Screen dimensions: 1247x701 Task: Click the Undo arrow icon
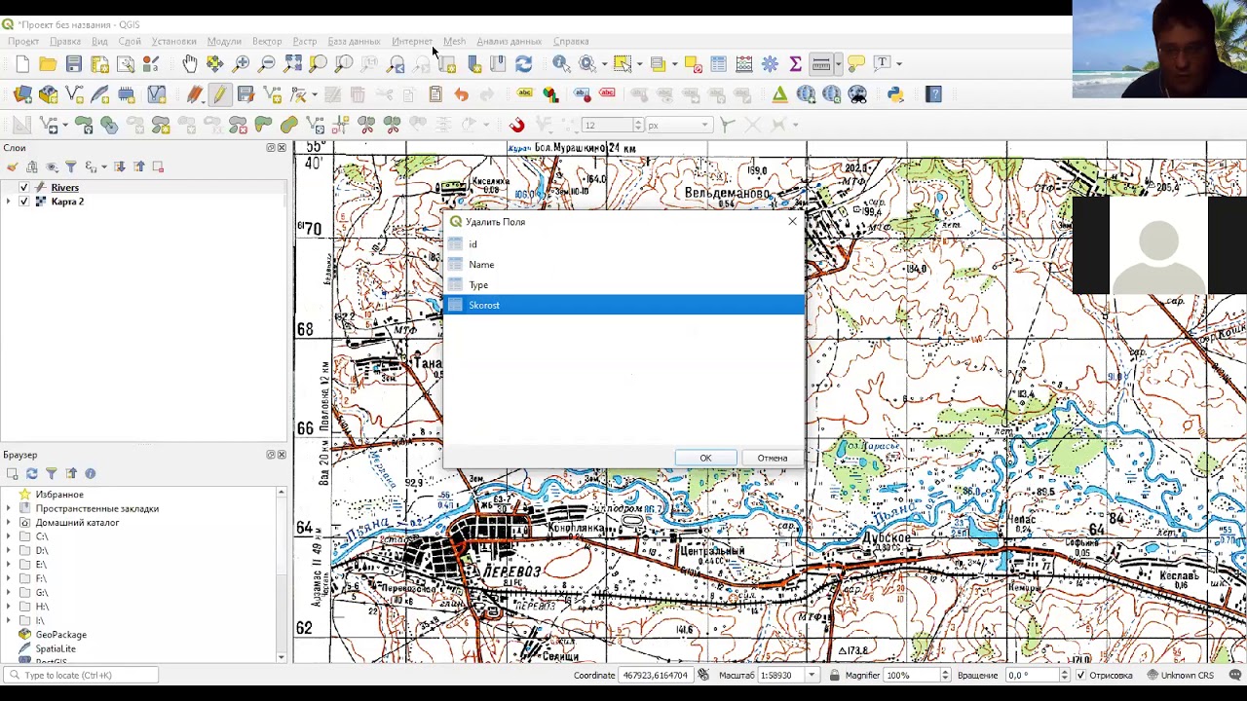(461, 94)
